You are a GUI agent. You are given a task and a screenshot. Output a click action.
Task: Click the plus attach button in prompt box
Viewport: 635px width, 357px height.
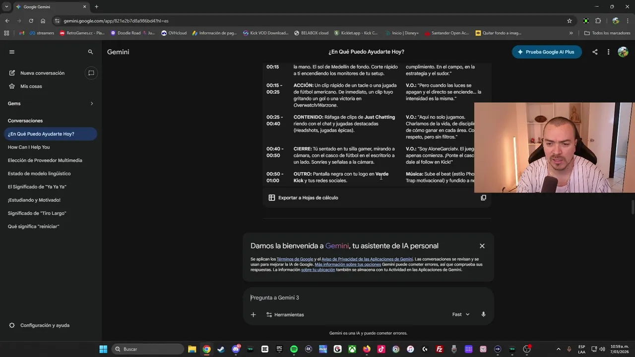[253, 315]
